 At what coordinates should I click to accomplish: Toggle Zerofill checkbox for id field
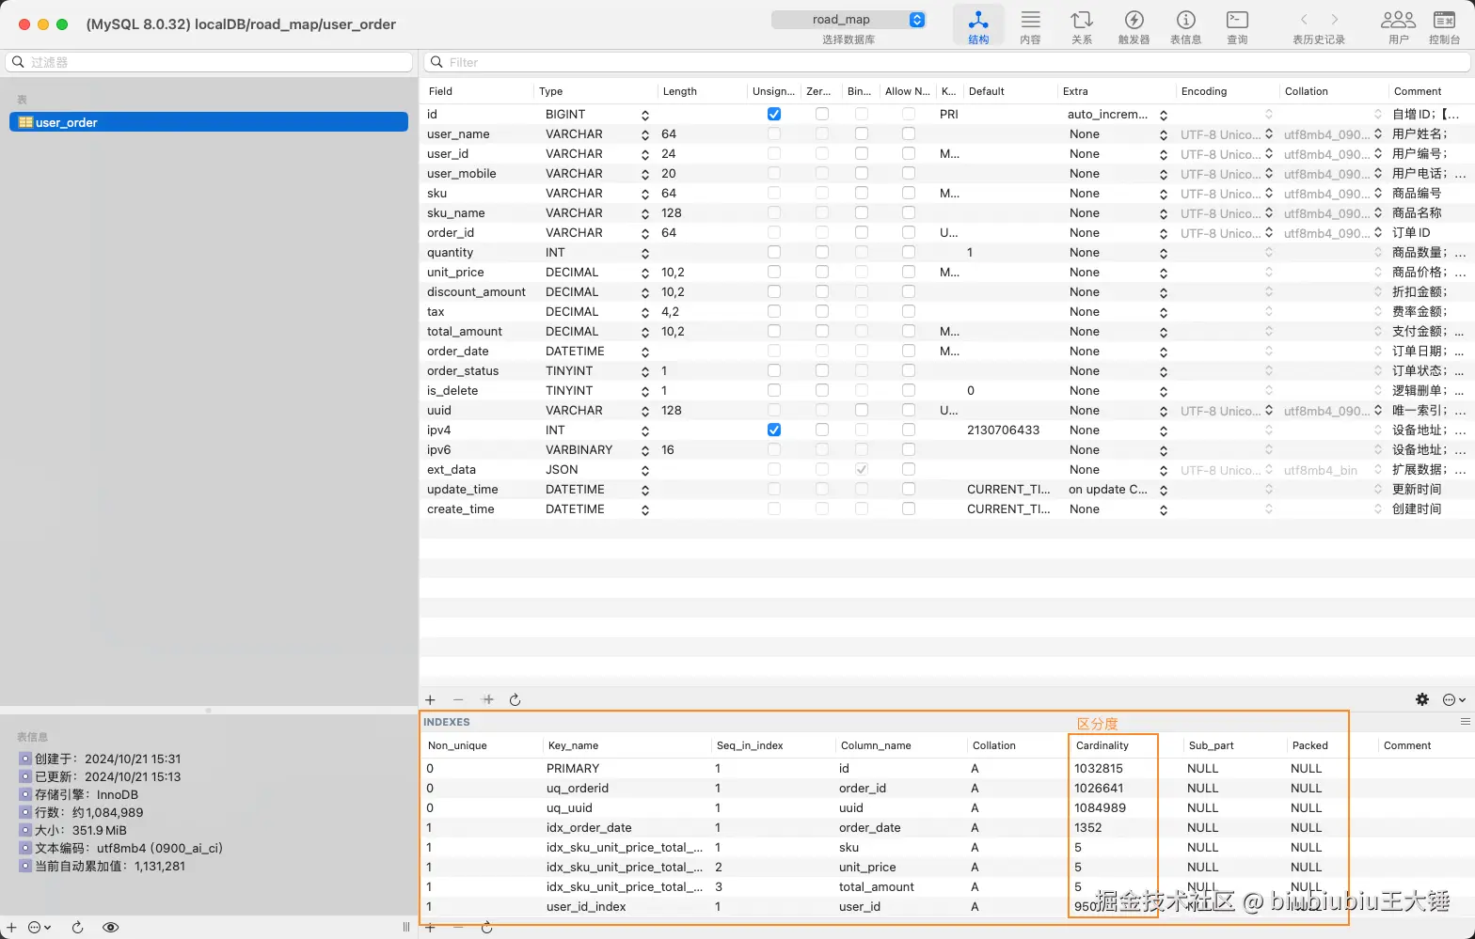822,114
